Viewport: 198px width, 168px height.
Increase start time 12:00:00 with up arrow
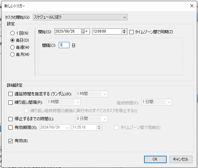pyautogui.click(x=124, y=30)
